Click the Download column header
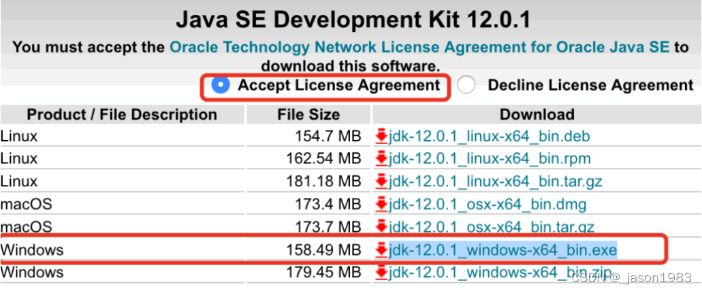702x291 pixels. [x=537, y=114]
